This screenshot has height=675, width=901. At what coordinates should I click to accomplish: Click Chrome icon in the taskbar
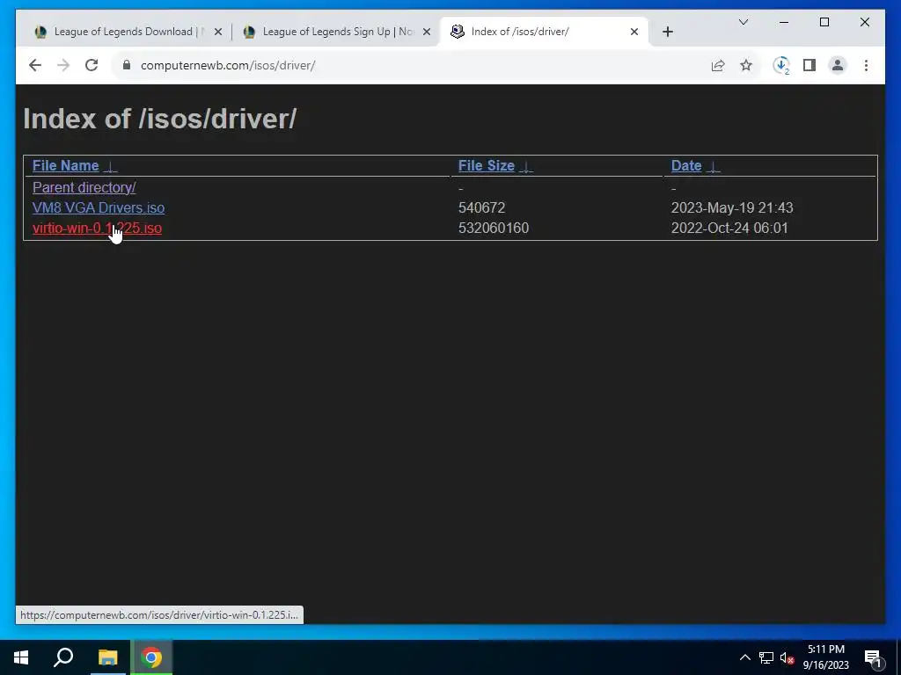(x=151, y=657)
